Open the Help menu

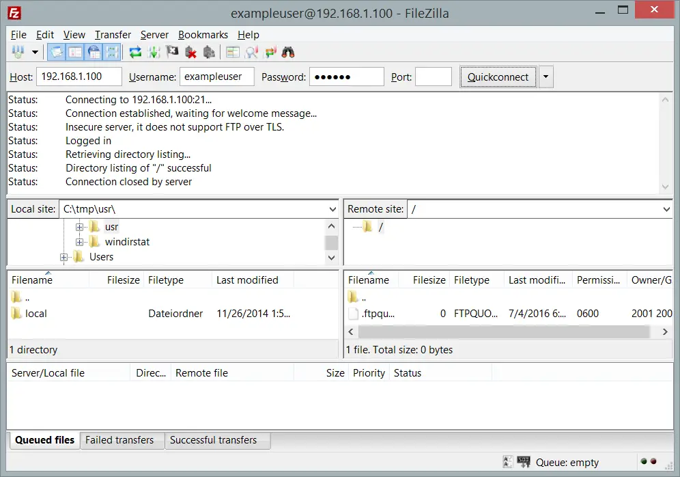click(x=248, y=35)
